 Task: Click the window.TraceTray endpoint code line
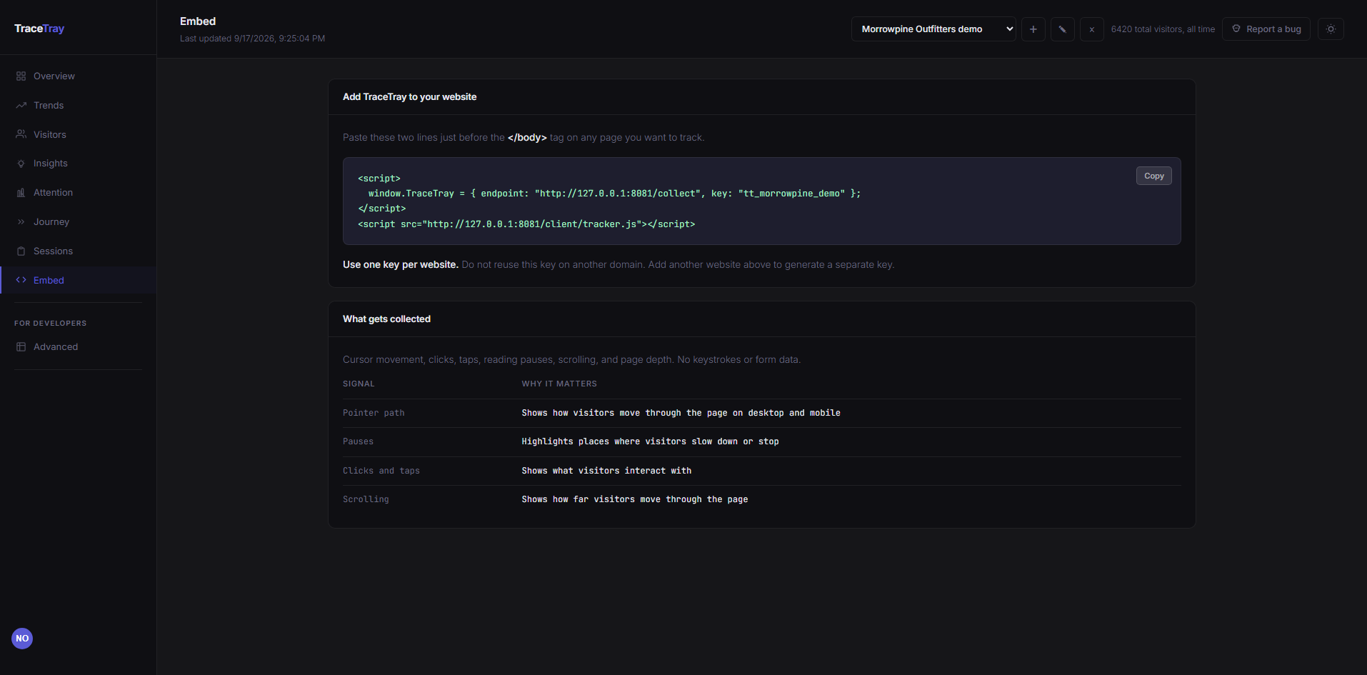[x=614, y=194]
